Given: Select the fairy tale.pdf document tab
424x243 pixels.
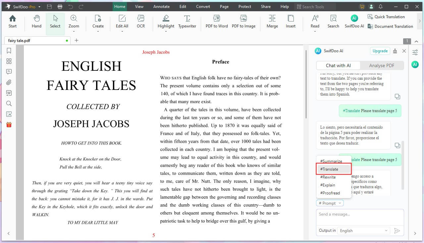Looking at the screenshot, I should coord(36,40).
